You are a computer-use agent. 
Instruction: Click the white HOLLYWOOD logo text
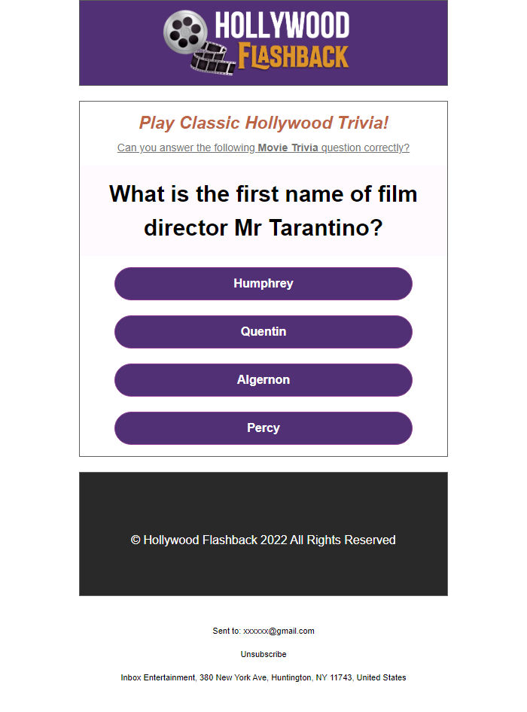(282, 25)
